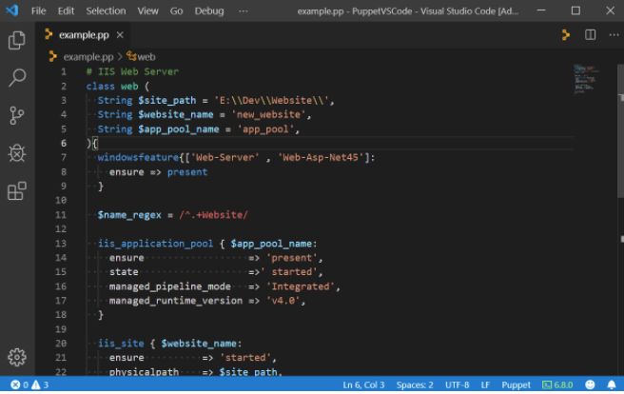Click the 'started' value on line 21
The width and height of the screenshot is (624, 394).
pyautogui.click(x=244, y=358)
